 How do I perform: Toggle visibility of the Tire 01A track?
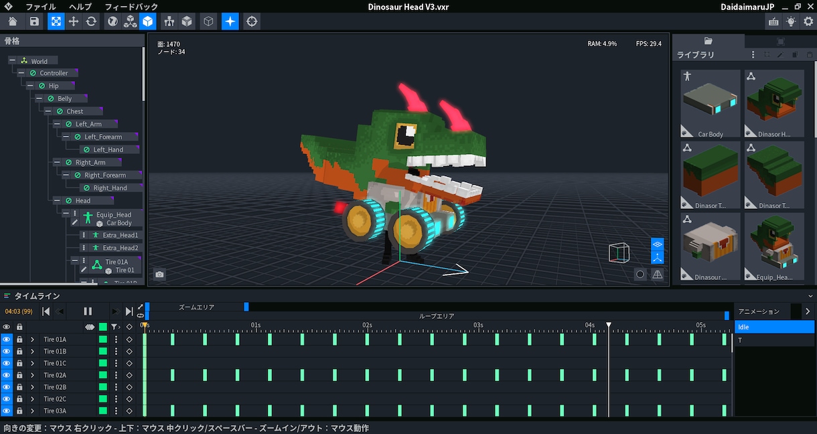pos(7,340)
